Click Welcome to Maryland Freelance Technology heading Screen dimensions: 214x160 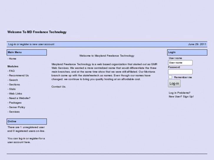(x=107, y=56)
